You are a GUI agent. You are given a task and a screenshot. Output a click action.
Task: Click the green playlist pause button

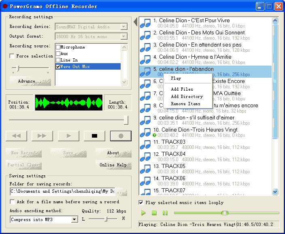(165, 213)
